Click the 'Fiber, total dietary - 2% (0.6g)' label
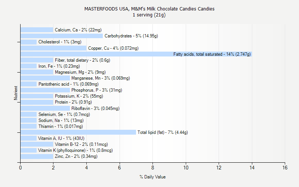The image size is (299, 187). 83,60
